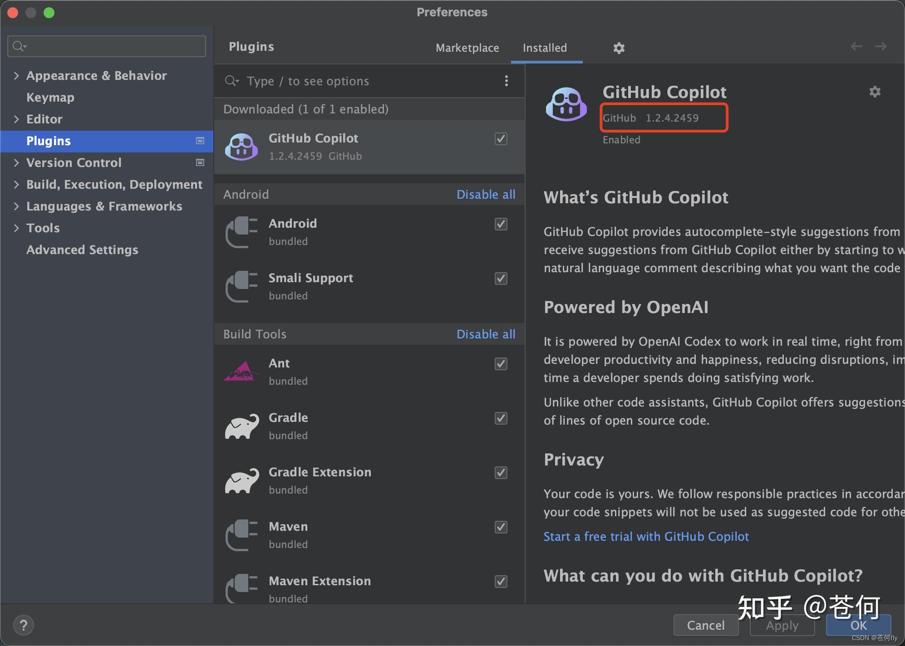Expand the Languages & Frameworks section
The image size is (905, 646).
pos(16,206)
